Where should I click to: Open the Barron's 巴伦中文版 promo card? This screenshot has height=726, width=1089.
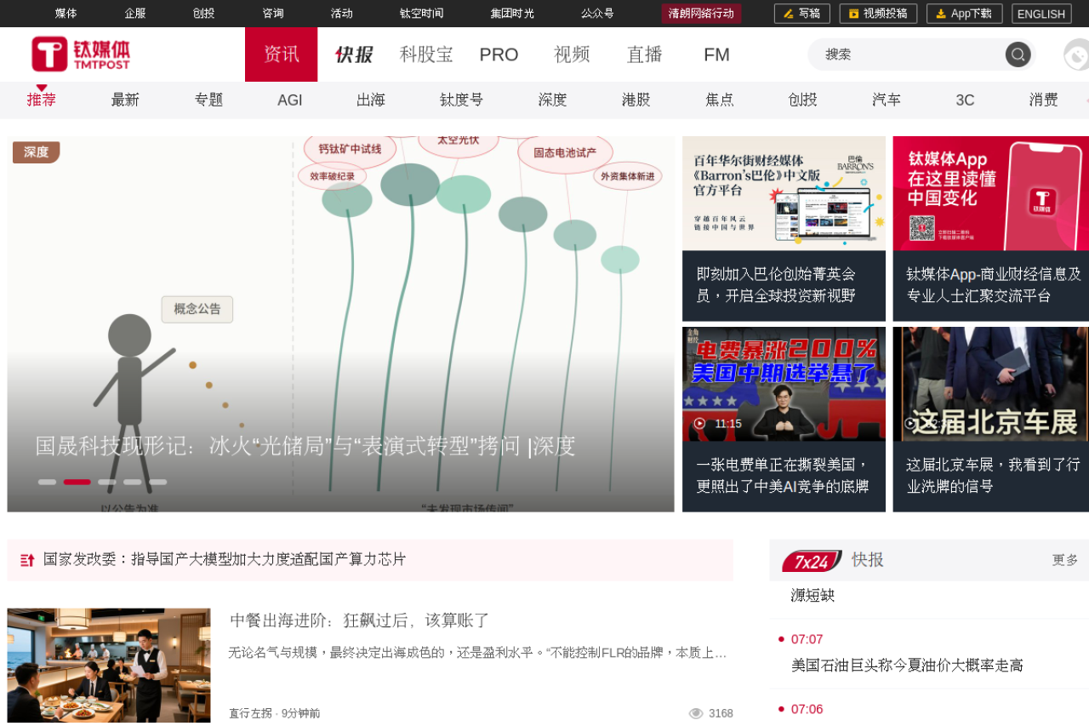pos(784,229)
